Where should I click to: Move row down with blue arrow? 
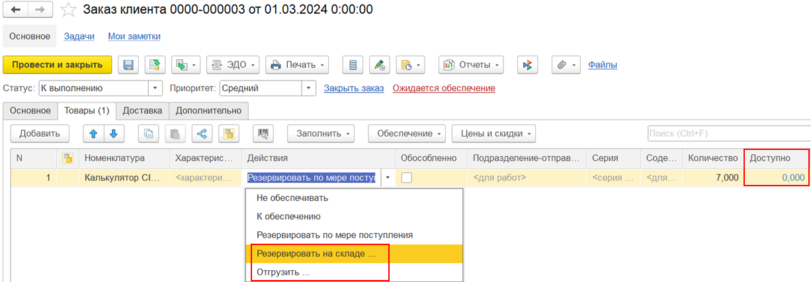click(x=113, y=133)
